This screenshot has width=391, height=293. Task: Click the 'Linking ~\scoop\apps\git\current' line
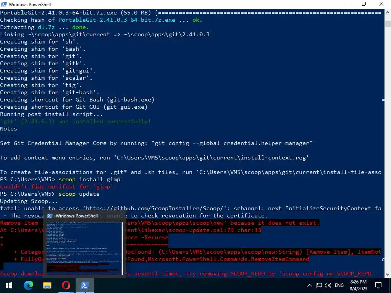point(105,34)
